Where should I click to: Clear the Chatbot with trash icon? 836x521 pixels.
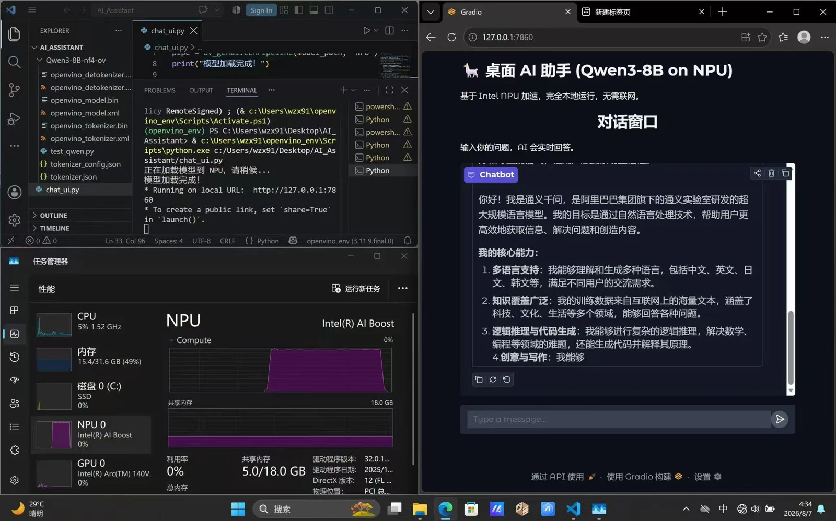(771, 173)
